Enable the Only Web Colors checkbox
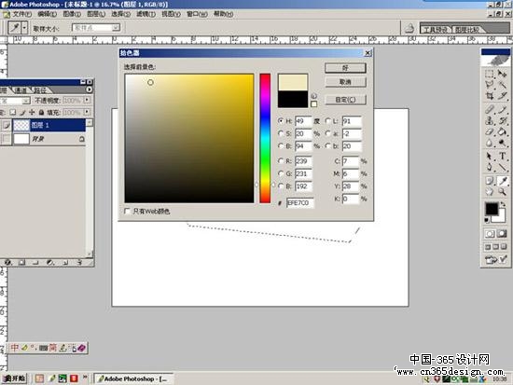The height and width of the screenshot is (385, 513). [x=127, y=211]
